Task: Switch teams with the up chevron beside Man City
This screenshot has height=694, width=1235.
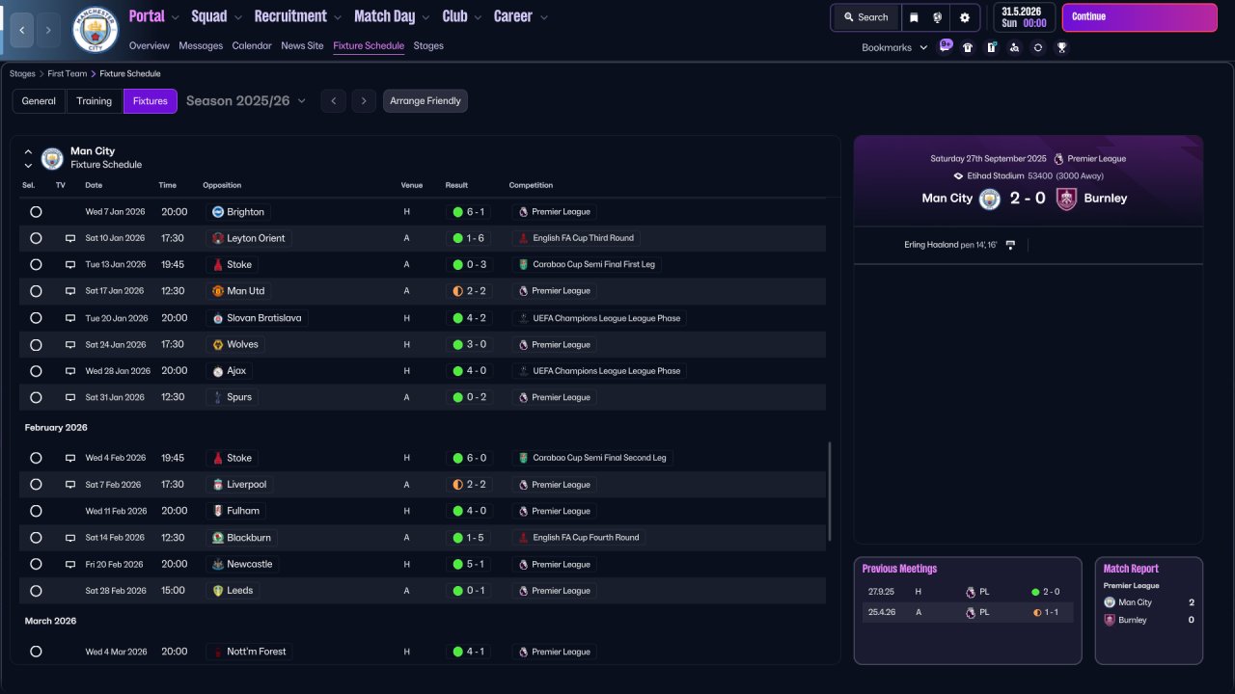Action: coord(28,151)
